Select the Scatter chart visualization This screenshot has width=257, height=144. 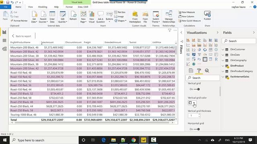pyautogui.click(x=194, y=50)
